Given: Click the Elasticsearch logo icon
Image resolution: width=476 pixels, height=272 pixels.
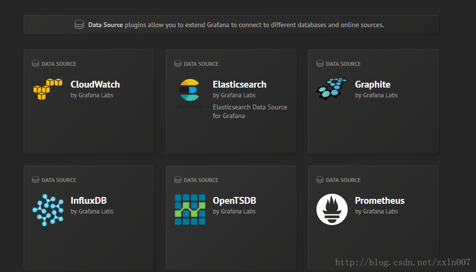Looking at the screenshot, I should point(190,93).
